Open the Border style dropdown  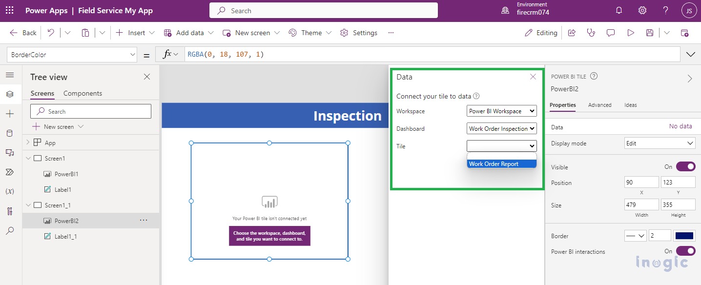click(636, 236)
